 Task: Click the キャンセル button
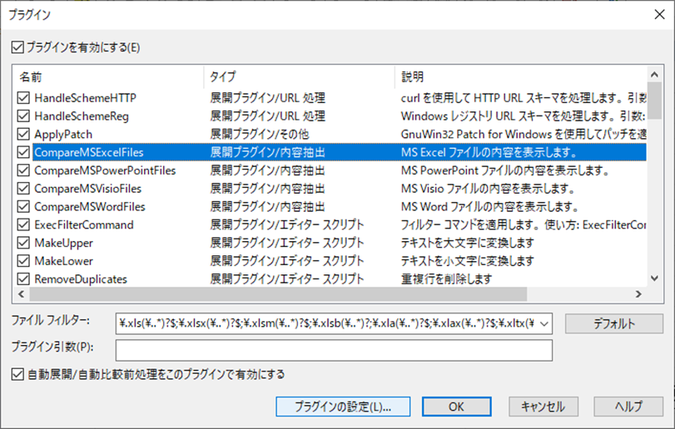(543, 407)
